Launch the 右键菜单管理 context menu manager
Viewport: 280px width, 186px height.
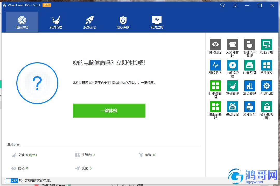250,48
